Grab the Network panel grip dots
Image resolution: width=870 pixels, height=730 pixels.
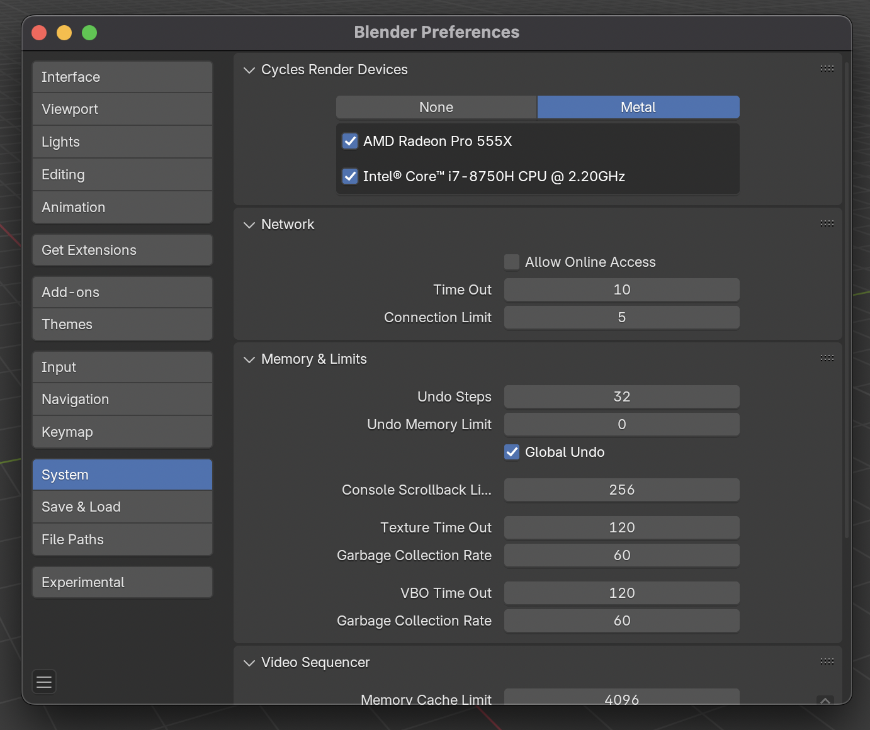pyautogui.click(x=827, y=223)
